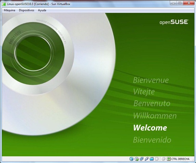The image size is (196, 163).
Task: Click the USB devices status icon
Action: (146, 159)
